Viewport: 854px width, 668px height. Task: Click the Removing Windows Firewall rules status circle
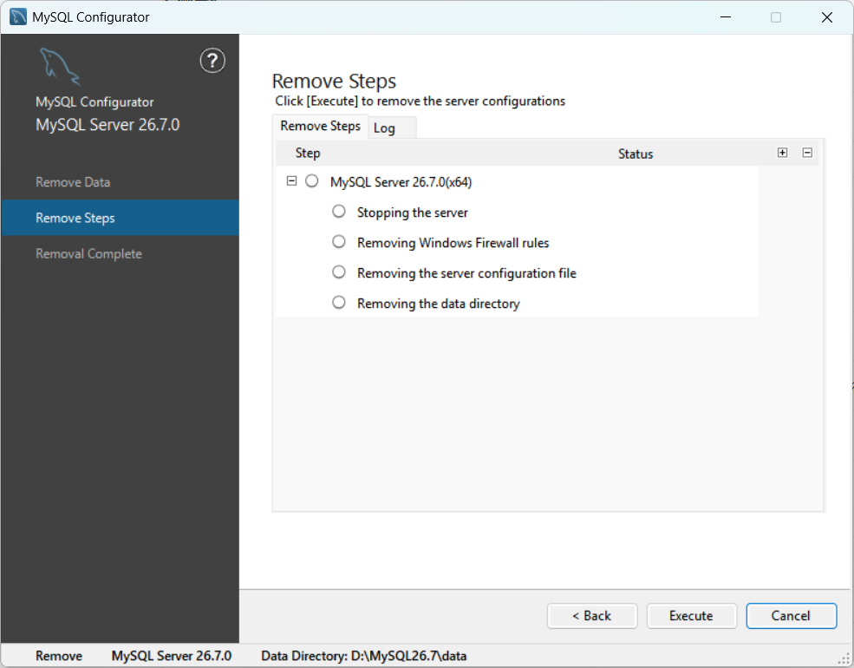pyautogui.click(x=339, y=241)
